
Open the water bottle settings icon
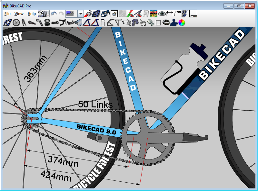coord(103,23)
